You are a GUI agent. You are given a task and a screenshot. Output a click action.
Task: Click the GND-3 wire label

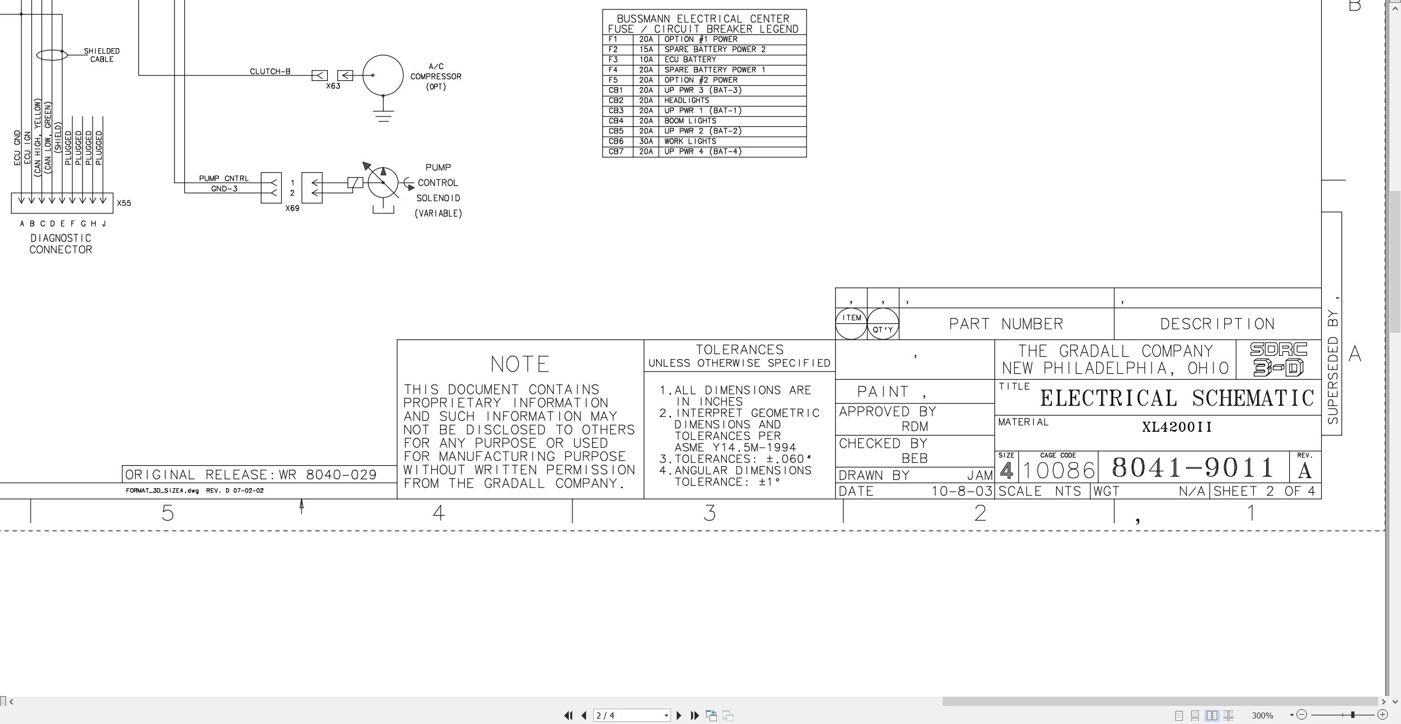click(224, 189)
